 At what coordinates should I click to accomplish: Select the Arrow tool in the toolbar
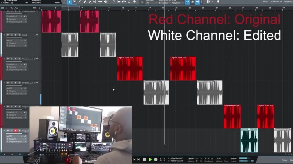(69, 2)
